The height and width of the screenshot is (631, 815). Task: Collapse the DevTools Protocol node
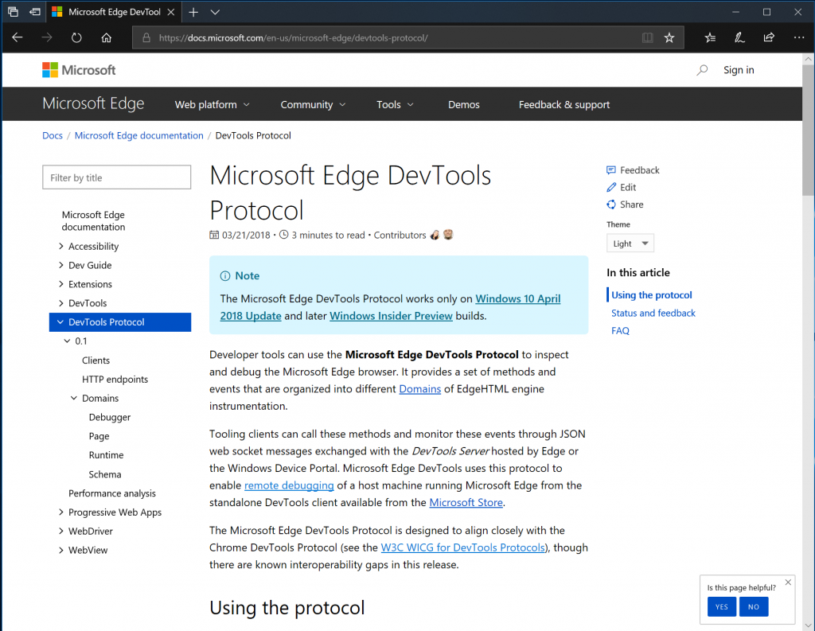click(x=60, y=321)
